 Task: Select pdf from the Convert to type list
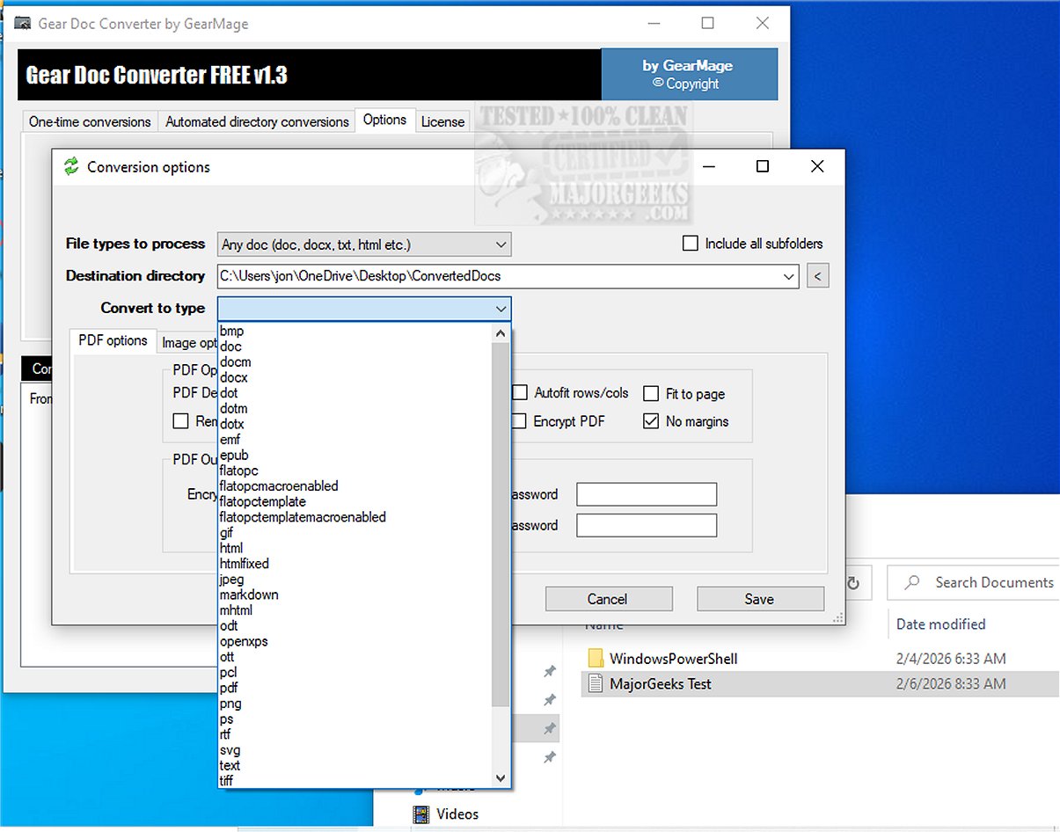coord(229,688)
